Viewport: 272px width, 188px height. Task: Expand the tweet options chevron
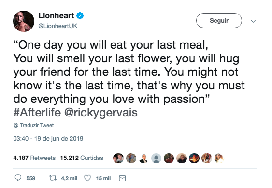click(x=253, y=21)
